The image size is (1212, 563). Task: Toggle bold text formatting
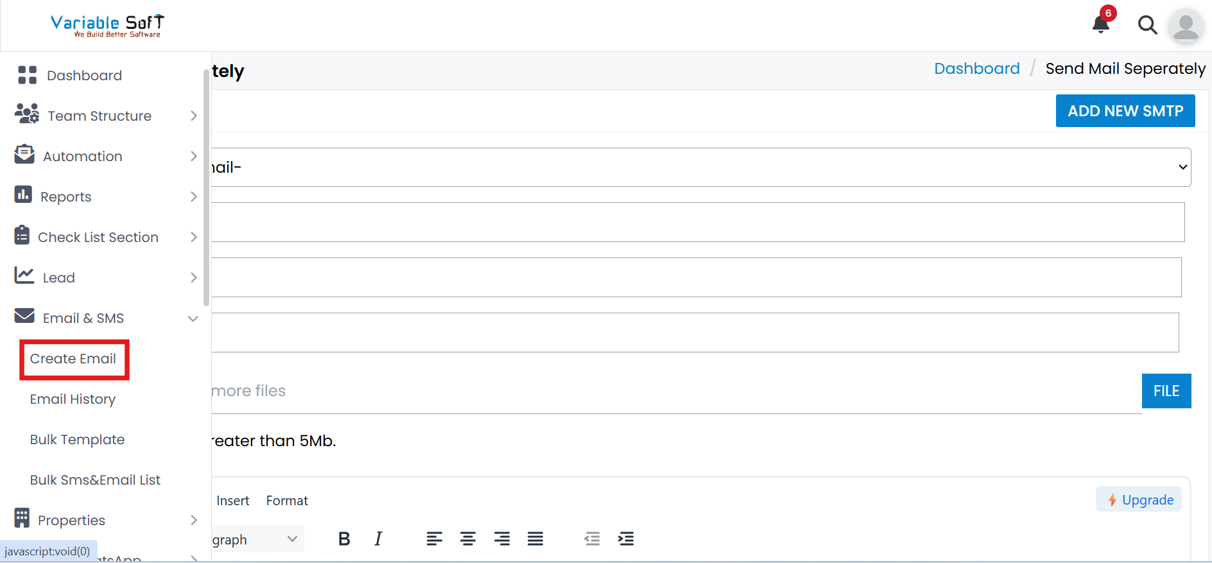pos(344,539)
